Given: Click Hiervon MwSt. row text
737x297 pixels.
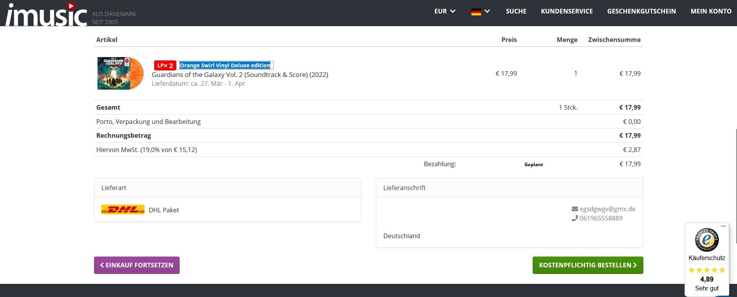Looking at the screenshot, I should pyautogui.click(x=146, y=150).
